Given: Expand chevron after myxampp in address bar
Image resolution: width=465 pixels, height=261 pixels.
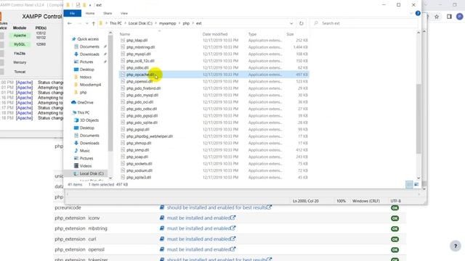Looking at the screenshot, I should [x=179, y=23].
